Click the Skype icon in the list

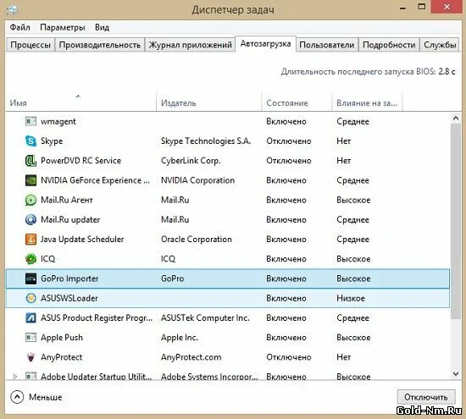point(31,141)
